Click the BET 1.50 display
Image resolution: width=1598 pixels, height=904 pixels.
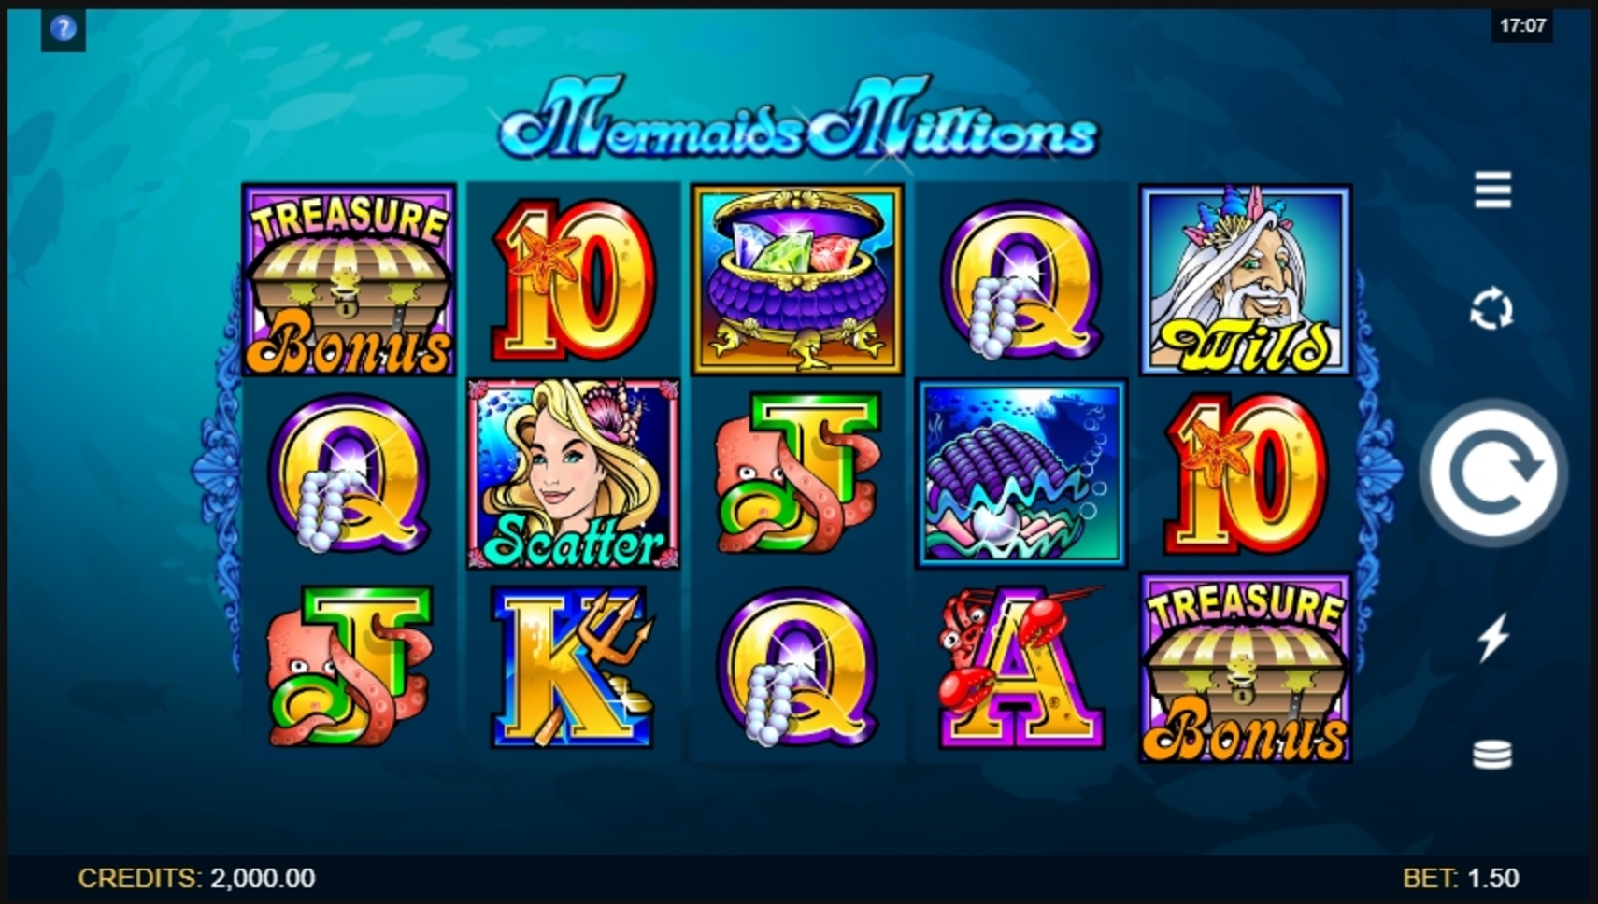coord(1461,878)
